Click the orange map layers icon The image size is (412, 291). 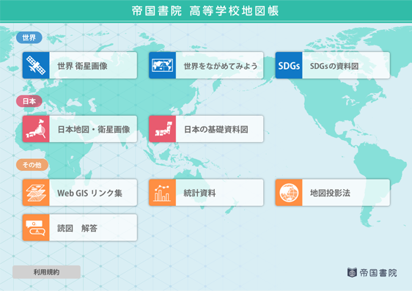tap(36, 193)
